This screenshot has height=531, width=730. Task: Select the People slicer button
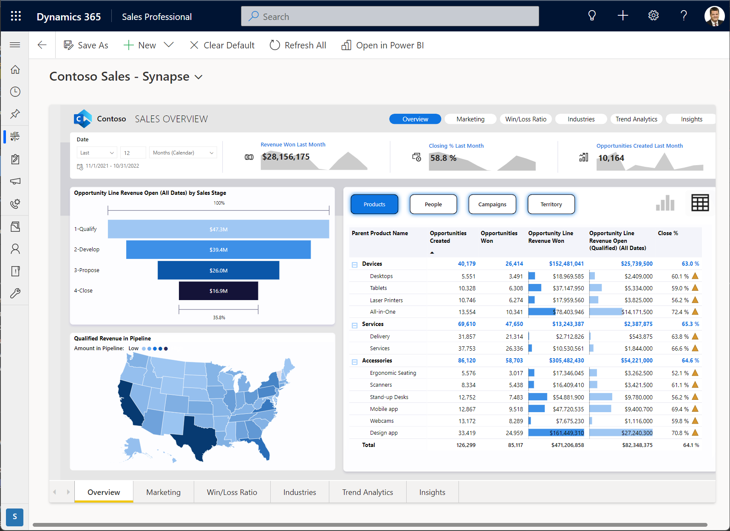pos(433,204)
